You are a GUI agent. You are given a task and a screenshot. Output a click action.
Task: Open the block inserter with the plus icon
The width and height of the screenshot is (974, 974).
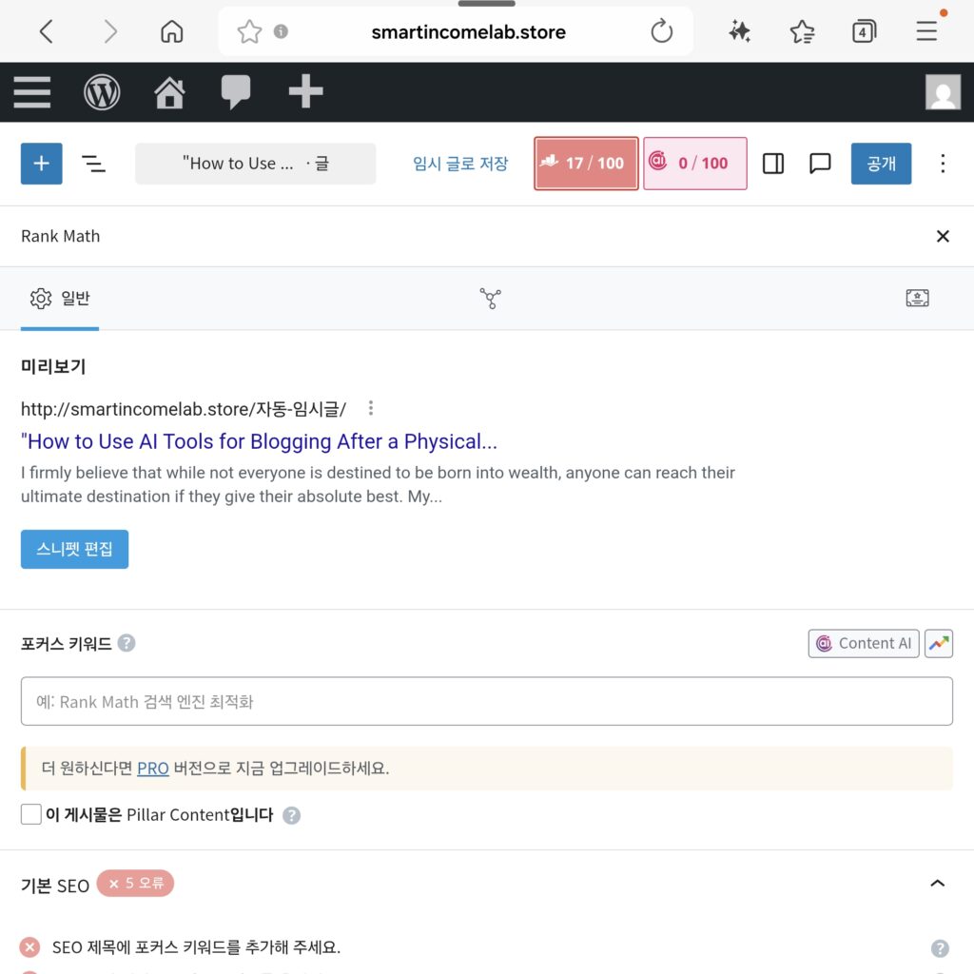(41, 163)
